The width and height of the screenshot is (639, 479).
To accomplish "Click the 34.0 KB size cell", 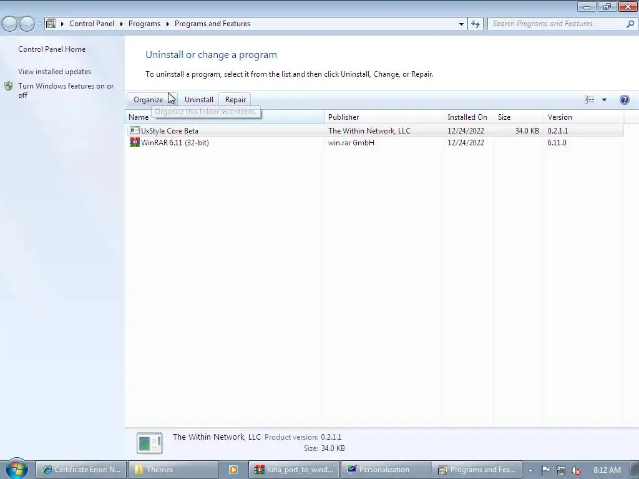I will click(527, 131).
